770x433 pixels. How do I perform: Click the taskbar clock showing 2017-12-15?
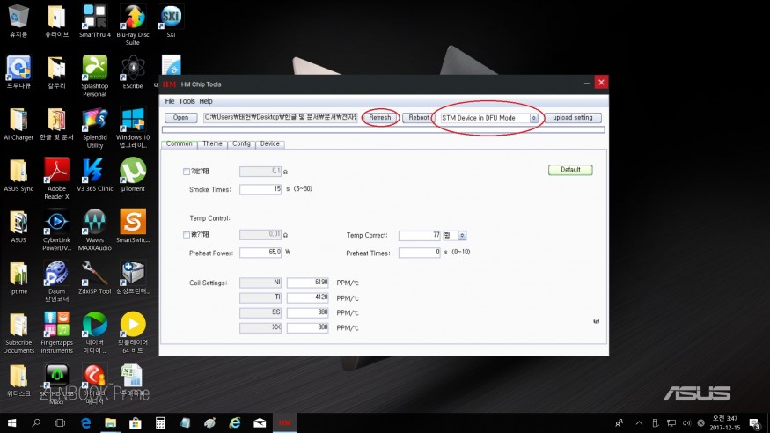pos(725,422)
